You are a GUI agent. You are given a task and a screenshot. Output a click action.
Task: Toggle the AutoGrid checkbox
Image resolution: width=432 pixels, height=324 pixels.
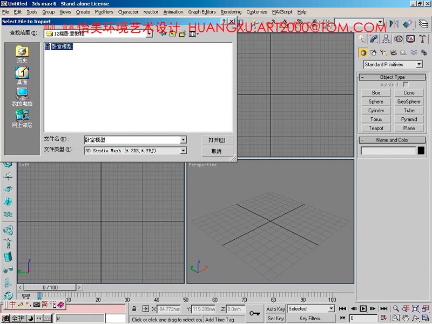pyautogui.click(x=406, y=84)
